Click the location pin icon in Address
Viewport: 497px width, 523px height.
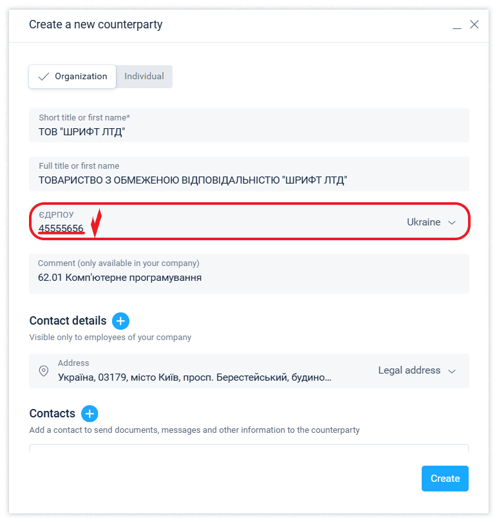click(x=44, y=370)
